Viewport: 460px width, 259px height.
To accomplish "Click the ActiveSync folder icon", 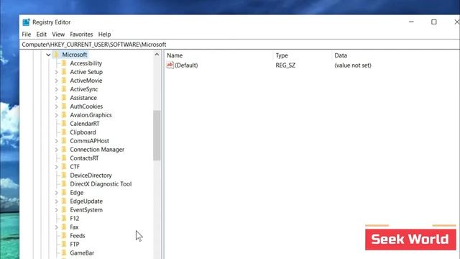I will click(x=64, y=89).
